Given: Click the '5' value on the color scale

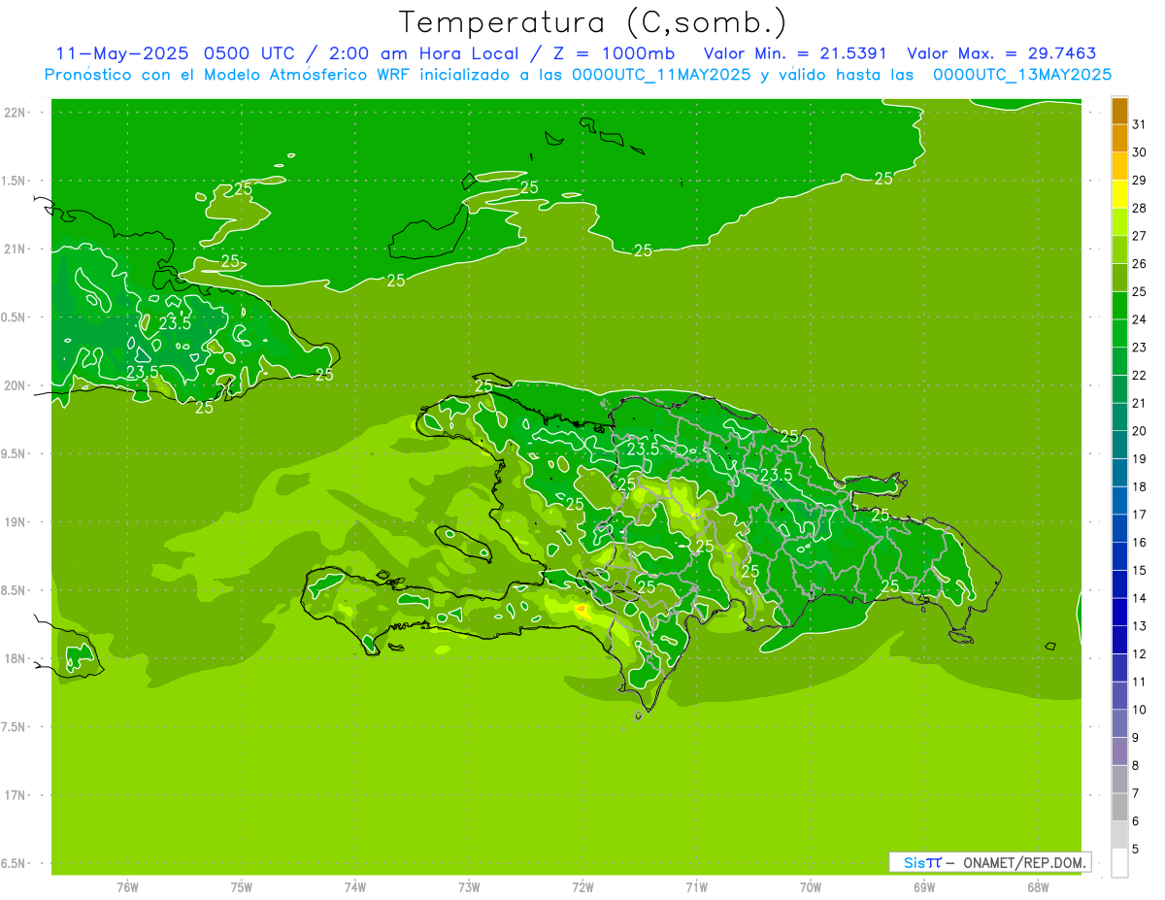Looking at the screenshot, I should 1136,849.
